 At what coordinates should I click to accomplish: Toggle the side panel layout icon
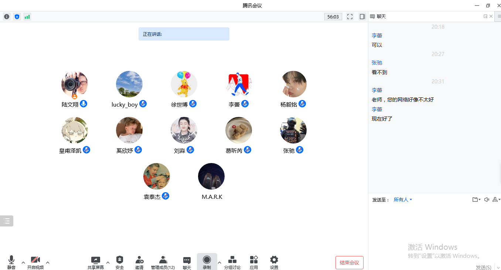pyautogui.click(x=362, y=17)
